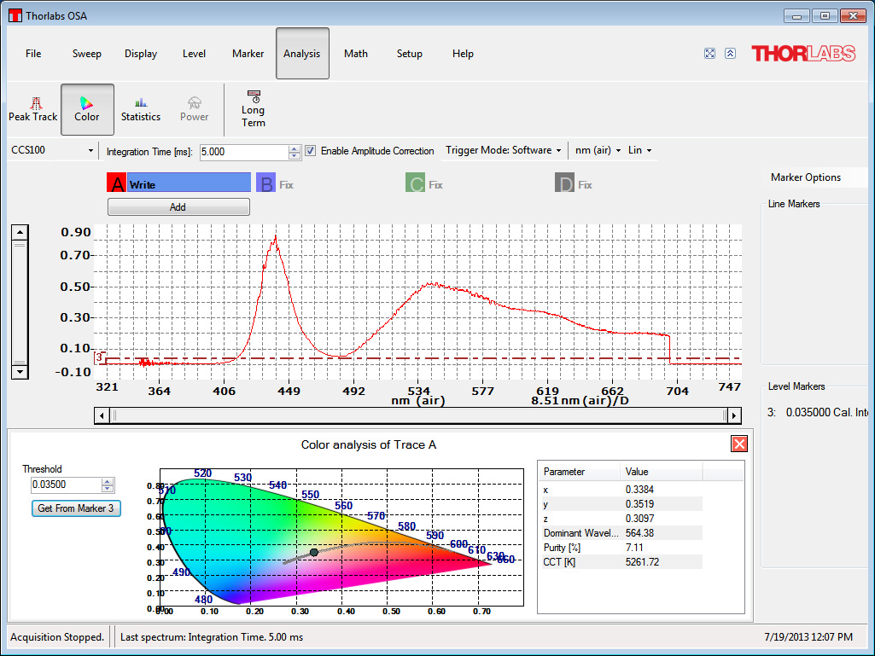Image resolution: width=875 pixels, height=656 pixels.
Task: Click the Fix label of trace B
Action: [x=286, y=184]
